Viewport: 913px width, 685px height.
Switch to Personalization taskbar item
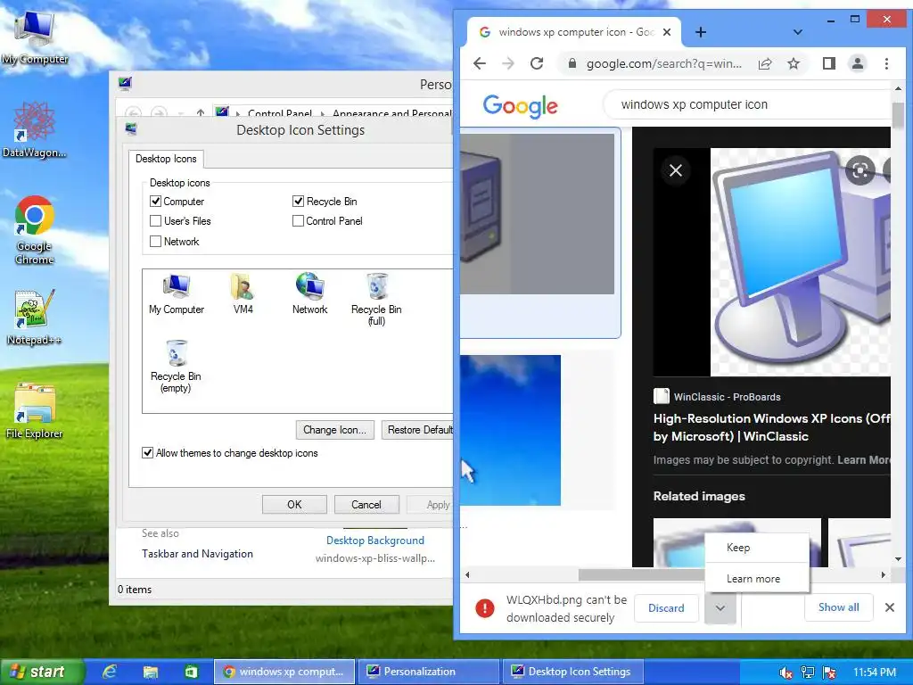(x=428, y=672)
